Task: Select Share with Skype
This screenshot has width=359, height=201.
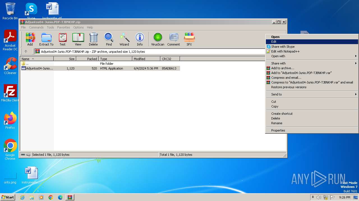Action: pos(312,47)
